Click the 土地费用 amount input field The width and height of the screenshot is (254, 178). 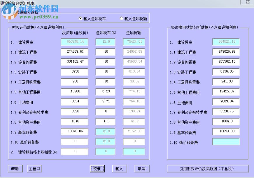[x=74, y=102]
